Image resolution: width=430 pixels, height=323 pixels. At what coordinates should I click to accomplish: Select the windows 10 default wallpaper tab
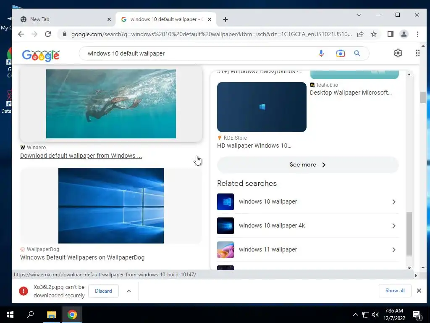pyautogui.click(x=166, y=19)
